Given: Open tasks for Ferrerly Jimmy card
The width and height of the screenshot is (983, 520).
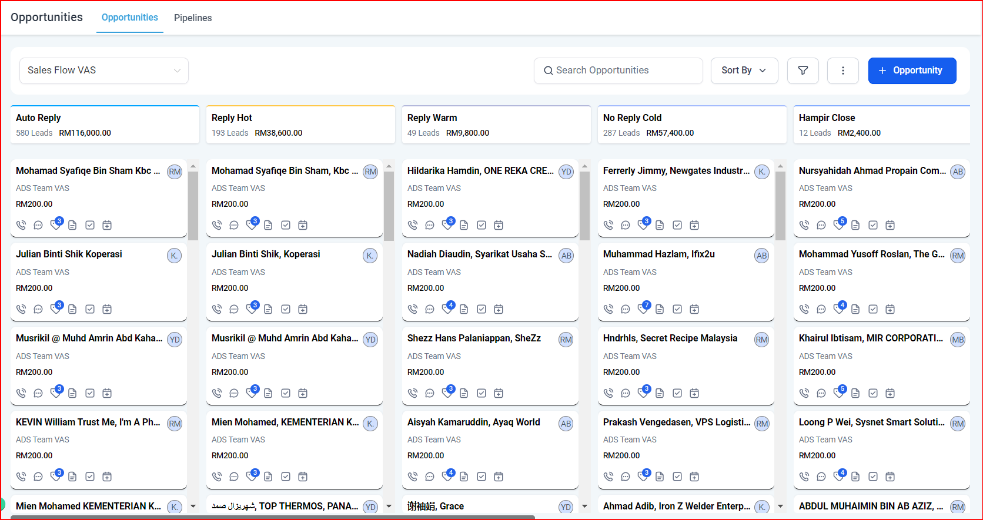Looking at the screenshot, I should 677,225.
